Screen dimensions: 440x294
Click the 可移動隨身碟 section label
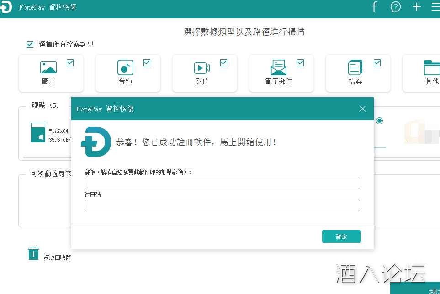pos(51,173)
